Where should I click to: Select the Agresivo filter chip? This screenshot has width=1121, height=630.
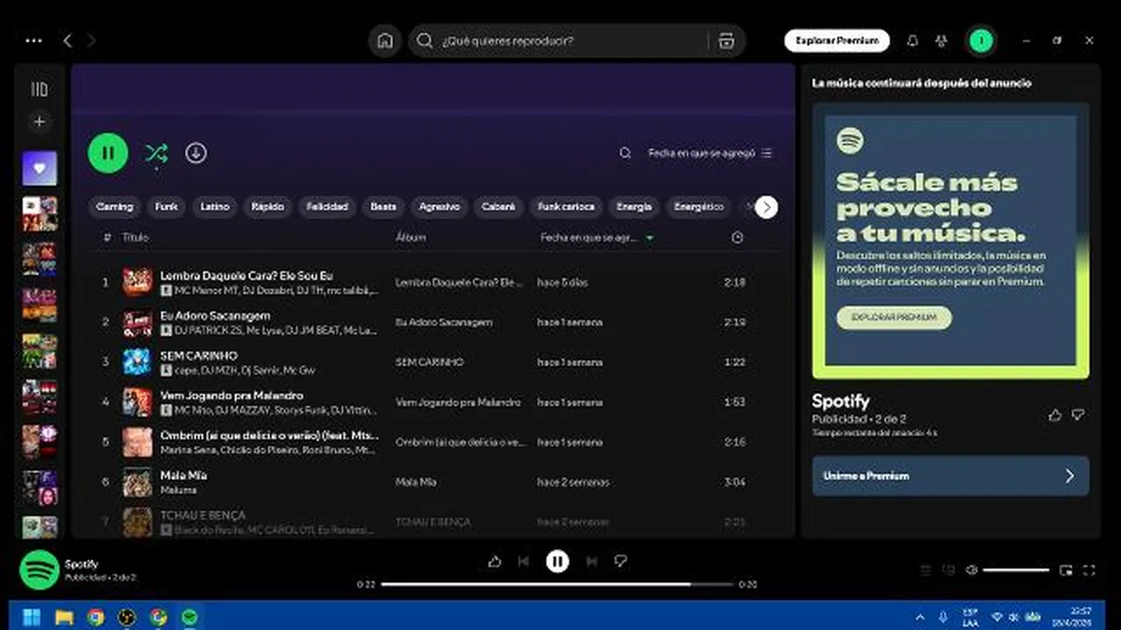440,207
